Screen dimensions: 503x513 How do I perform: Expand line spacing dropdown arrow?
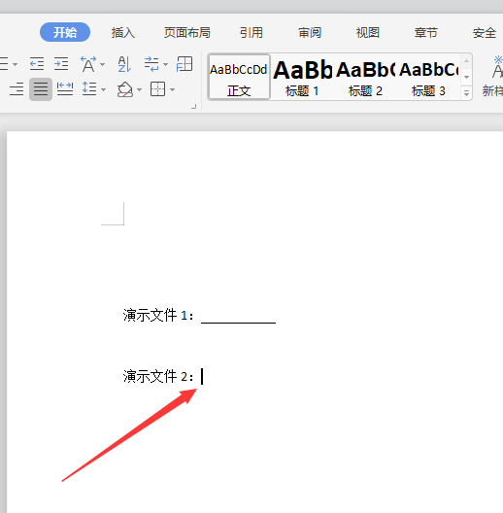click(104, 89)
